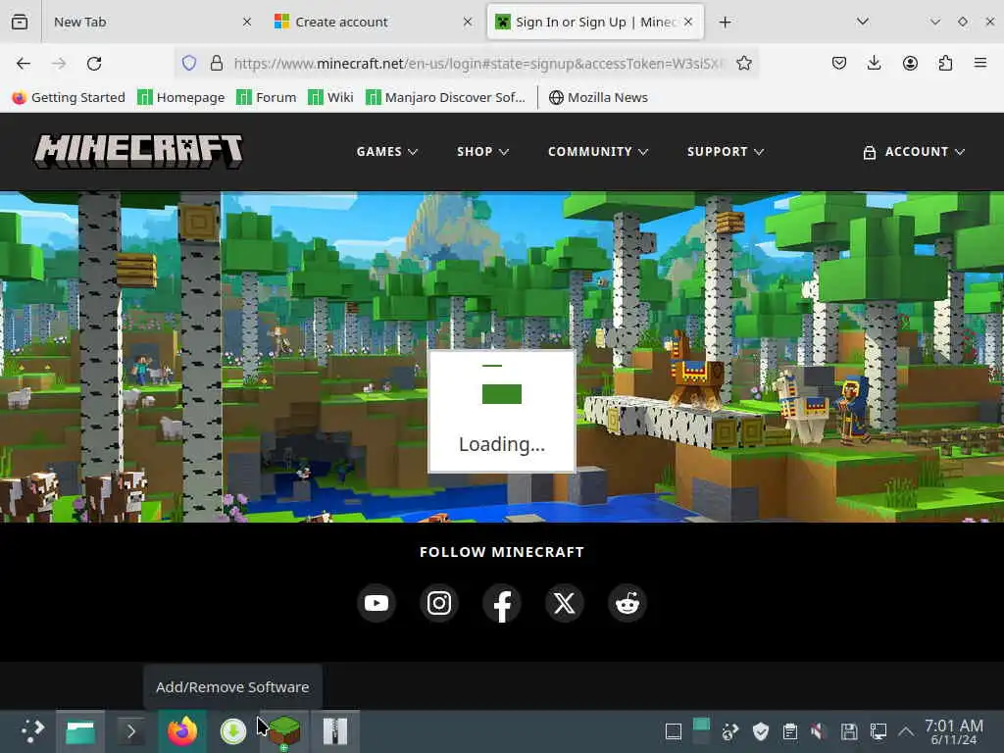This screenshot has height=753, width=1004.
Task: Open the application launcher in taskbar
Action: point(32,731)
